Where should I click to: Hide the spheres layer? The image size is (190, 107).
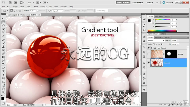(x=149, y=63)
